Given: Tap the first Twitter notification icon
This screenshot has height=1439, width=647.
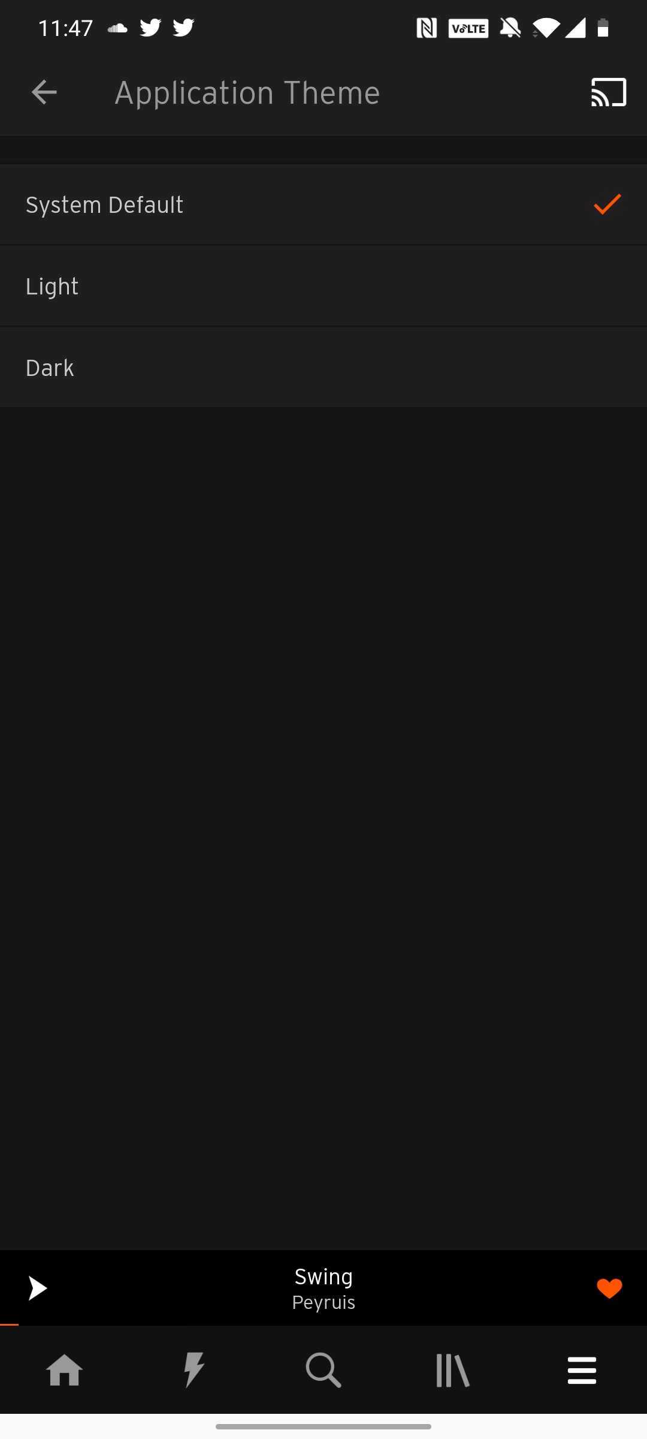Looking at the screenshot, I should point(150,28).
